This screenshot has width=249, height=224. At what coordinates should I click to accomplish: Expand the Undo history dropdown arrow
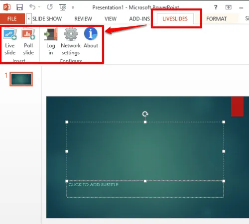pos(39,7)
